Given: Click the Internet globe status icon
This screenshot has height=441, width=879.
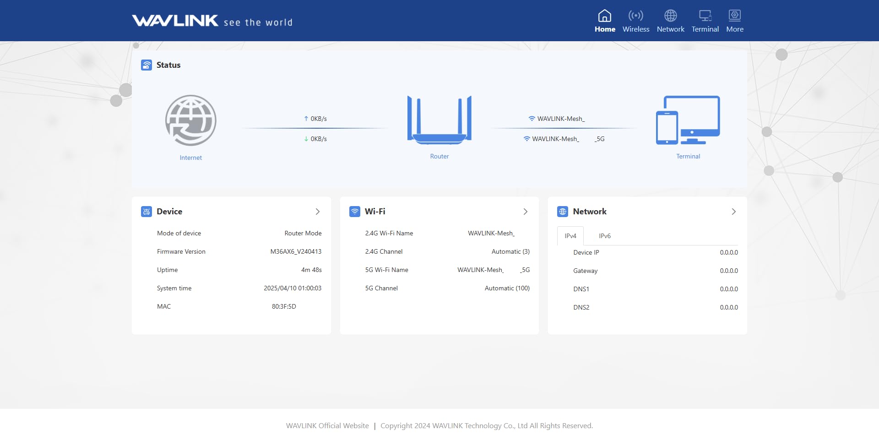Looking at the screenshot, I should click(x=190, y=120).
